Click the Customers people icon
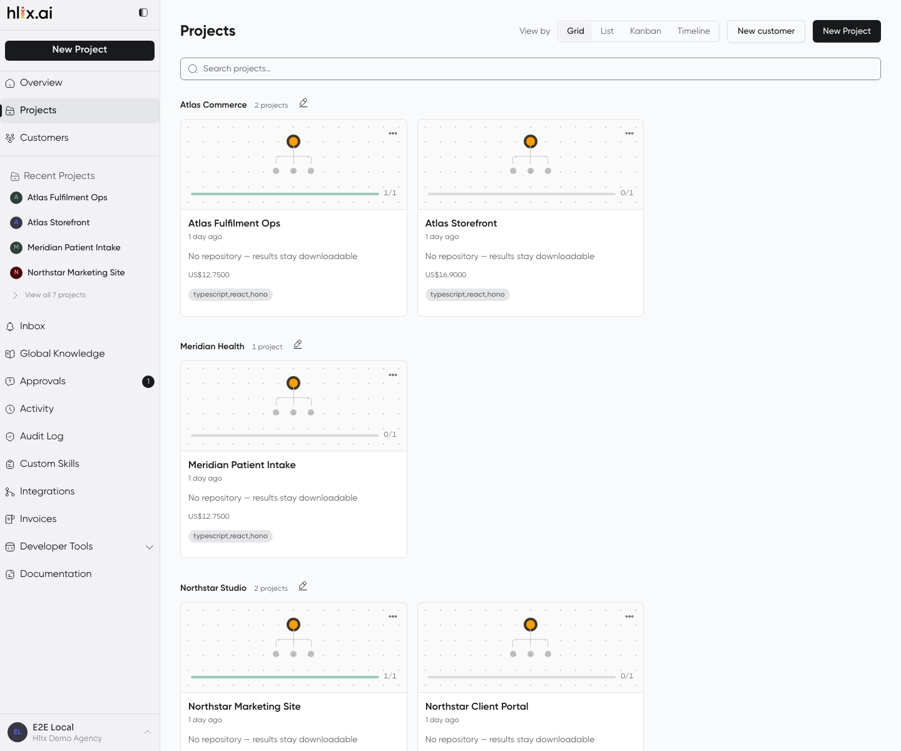 10,138
